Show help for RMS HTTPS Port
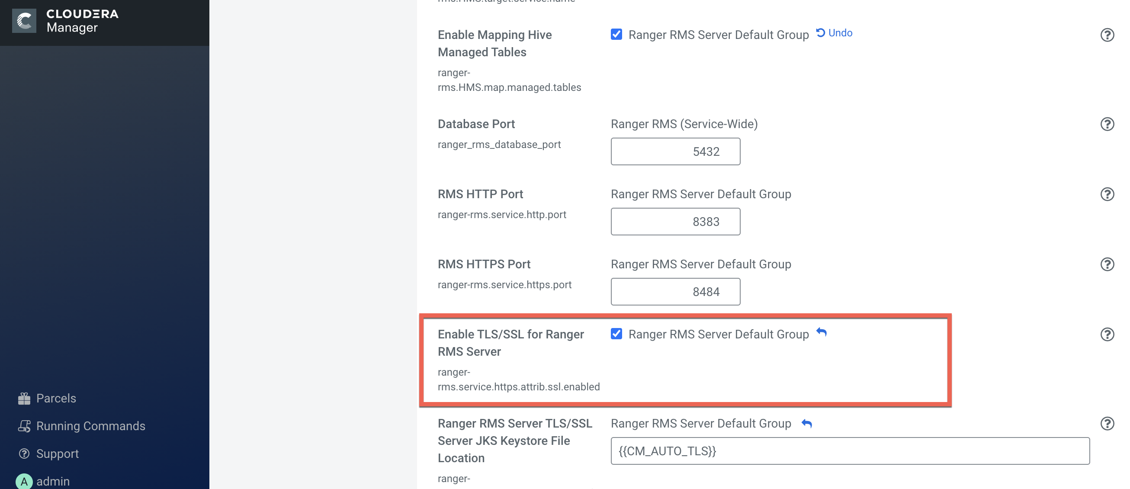The width and height of the screenshot is (1130, 489). 1107,264
